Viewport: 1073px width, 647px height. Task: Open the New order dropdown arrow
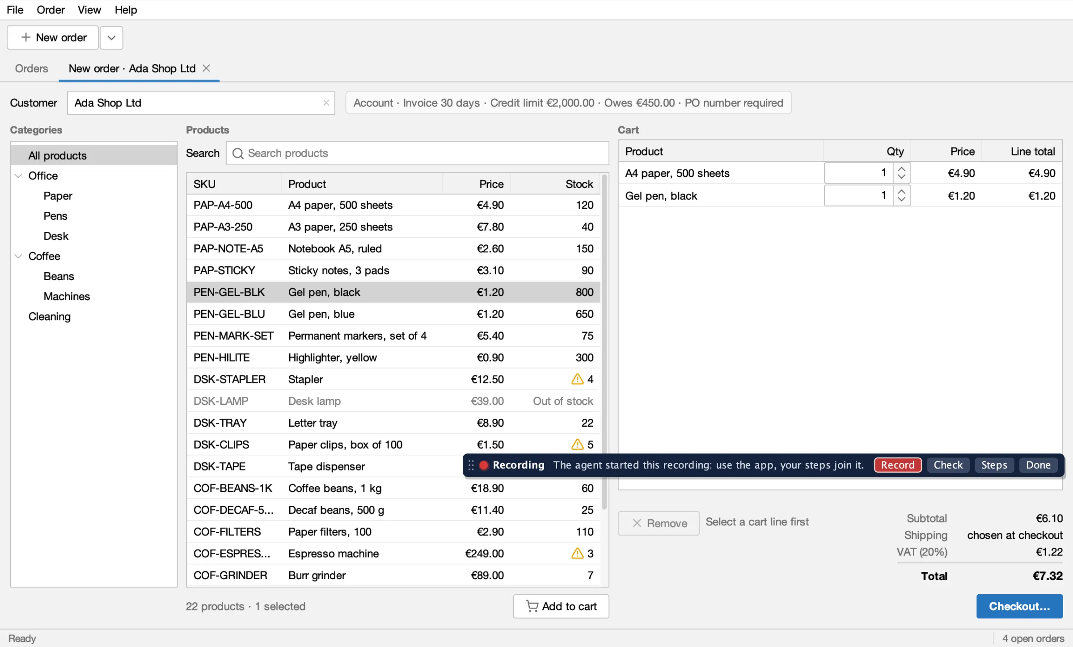(111, 38)
